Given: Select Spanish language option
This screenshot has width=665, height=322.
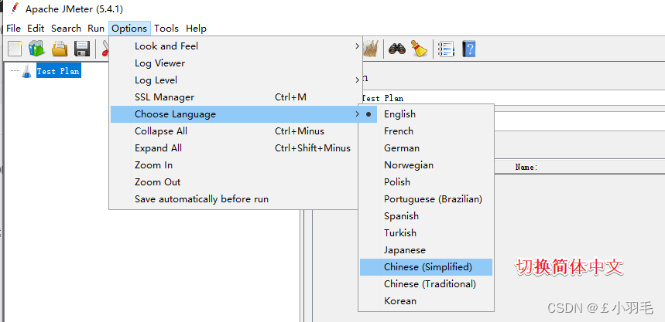Looking at the screenshot, I should [x=427, y=216].
